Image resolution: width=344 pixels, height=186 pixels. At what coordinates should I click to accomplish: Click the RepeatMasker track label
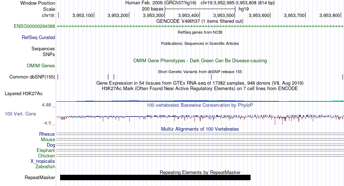40,177
